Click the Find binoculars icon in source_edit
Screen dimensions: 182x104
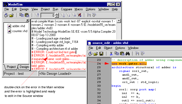tap(127, 53)
